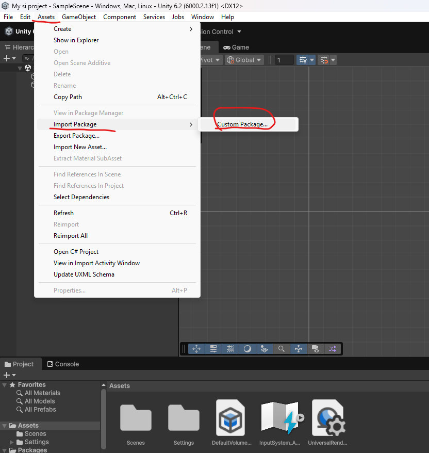Select the UniversalRenderPipeline asset icon
Viewport: 429px width, 453px height.
(x=327, y=418)
